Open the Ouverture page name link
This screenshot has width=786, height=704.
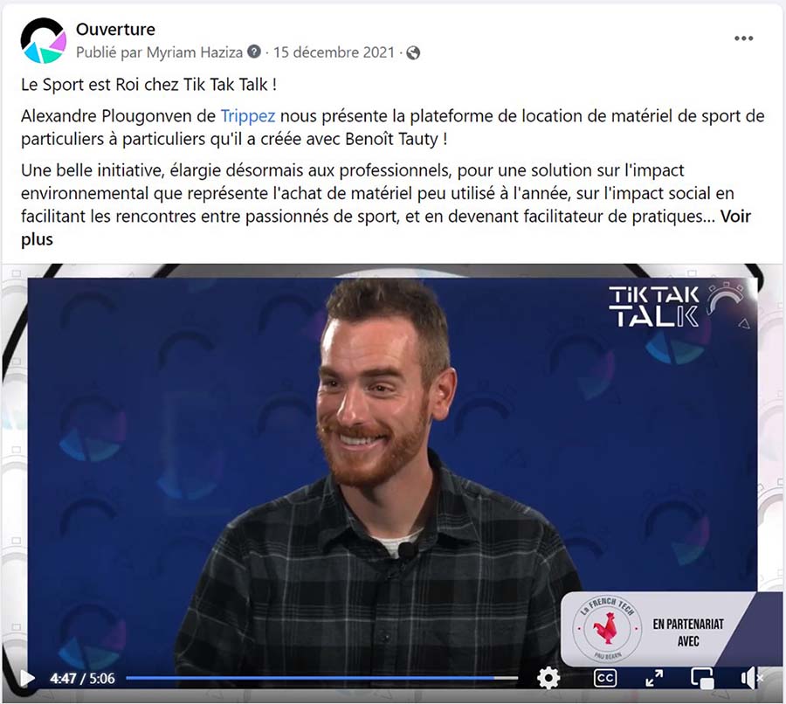point(115,29)
